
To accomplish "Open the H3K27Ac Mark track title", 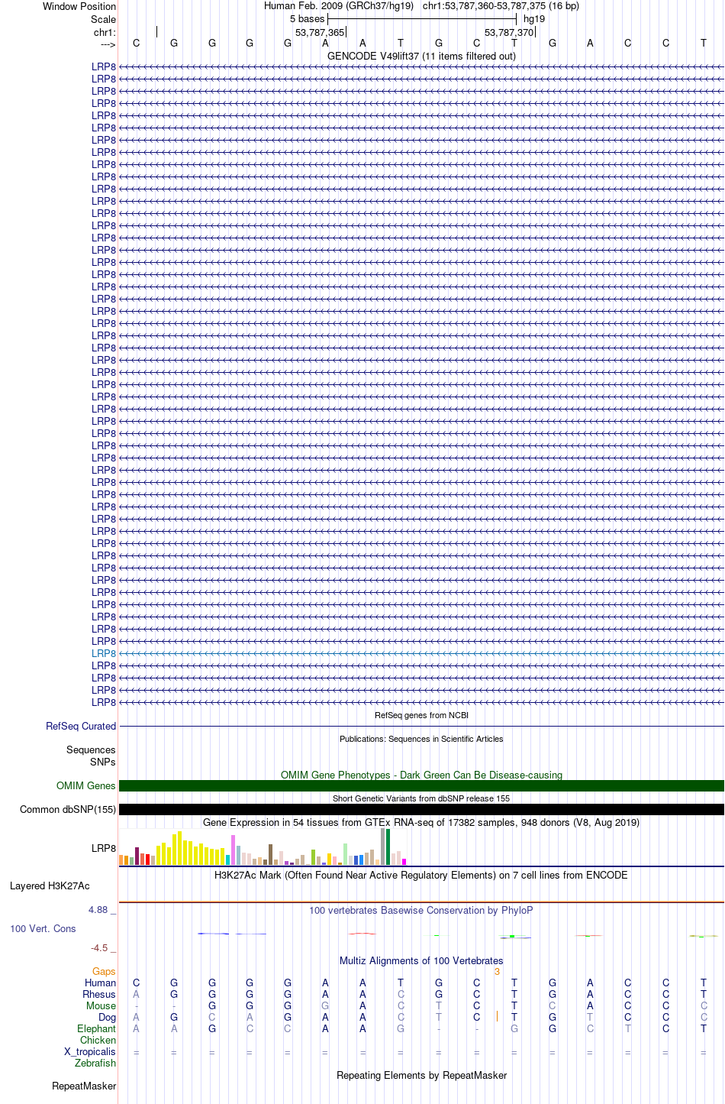I will coord(421,875).
